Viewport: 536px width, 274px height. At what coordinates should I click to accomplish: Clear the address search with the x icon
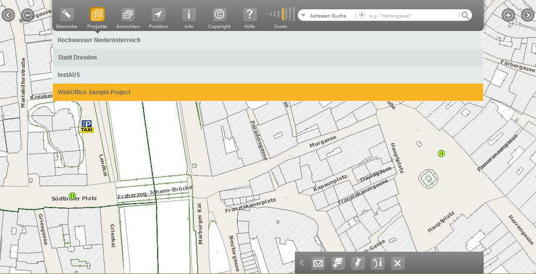coord(362,15)
